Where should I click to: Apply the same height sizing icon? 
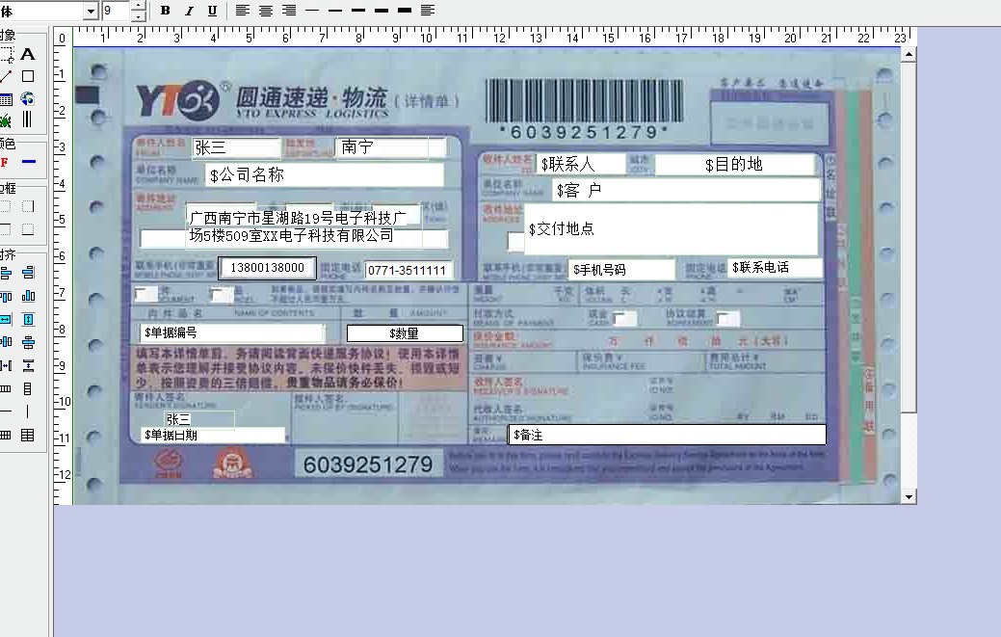[x=28, y=319]
